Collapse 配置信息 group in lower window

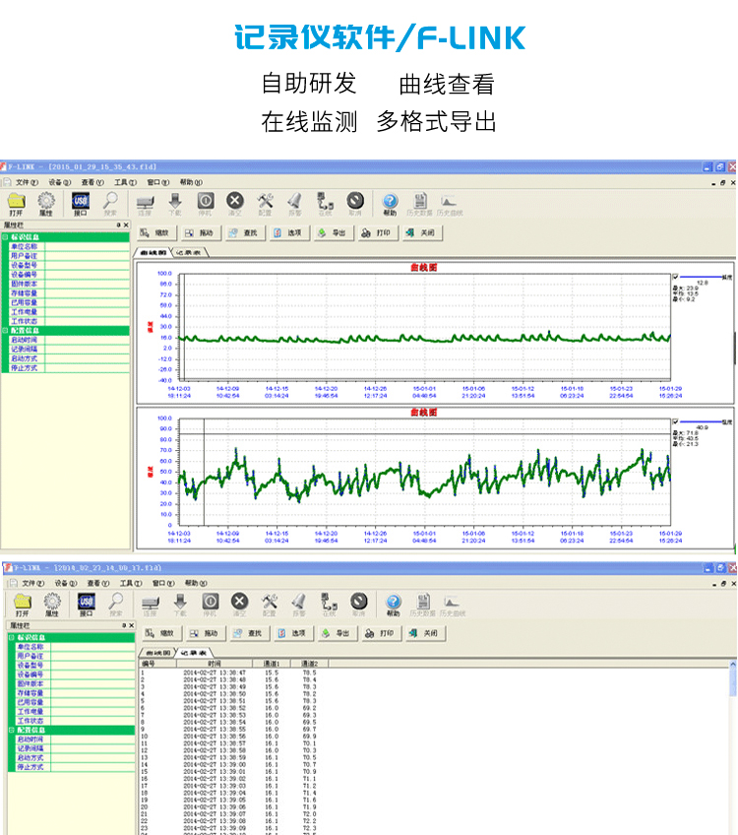coord(11,730)
